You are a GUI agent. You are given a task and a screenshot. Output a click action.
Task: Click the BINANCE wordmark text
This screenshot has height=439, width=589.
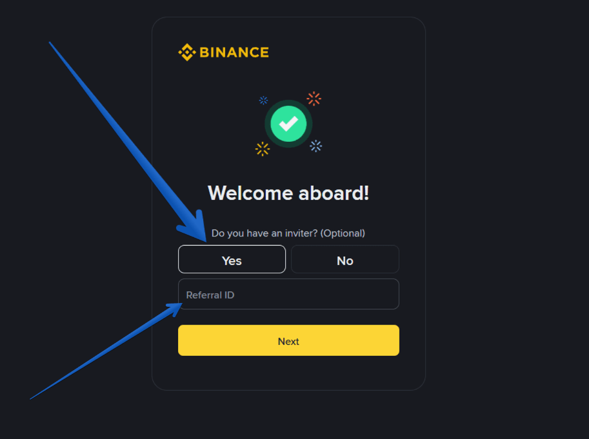tap(234, 53)
